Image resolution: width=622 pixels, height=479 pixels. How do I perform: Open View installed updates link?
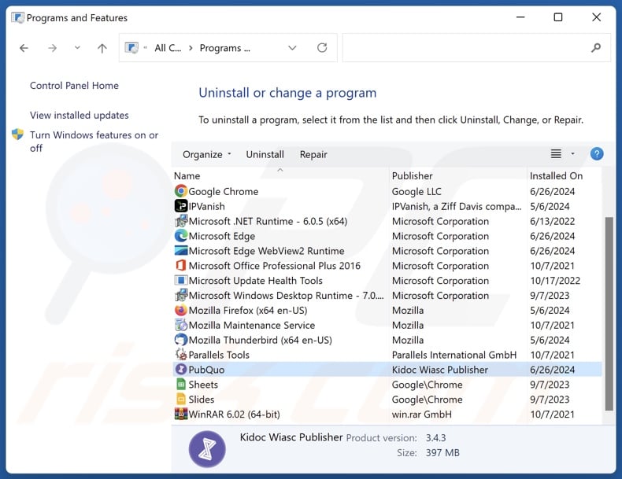click(x=79, y=116)
